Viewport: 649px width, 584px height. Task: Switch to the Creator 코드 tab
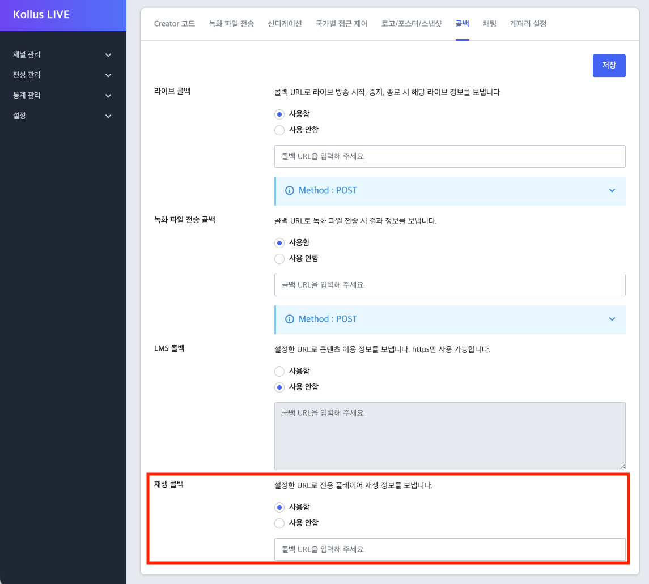175,24
